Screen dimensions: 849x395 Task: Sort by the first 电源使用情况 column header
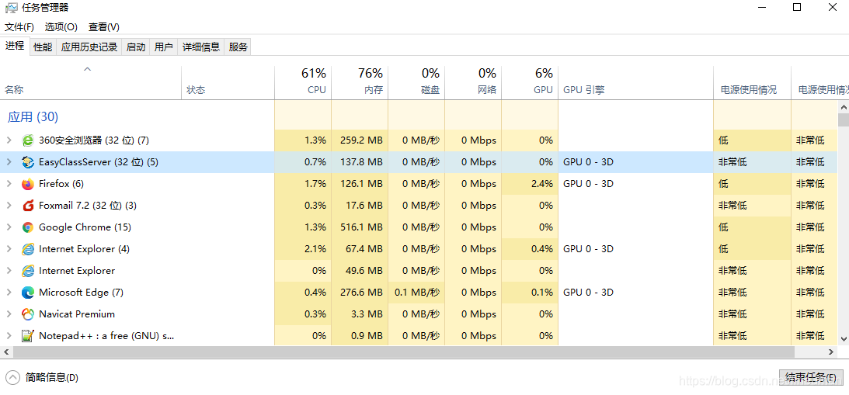coord(752,83)
